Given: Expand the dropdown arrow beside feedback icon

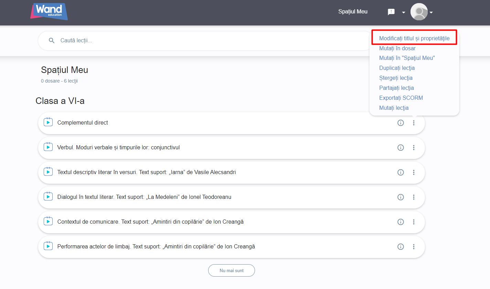Looking at the screenshot, I should tap(404, 13).
